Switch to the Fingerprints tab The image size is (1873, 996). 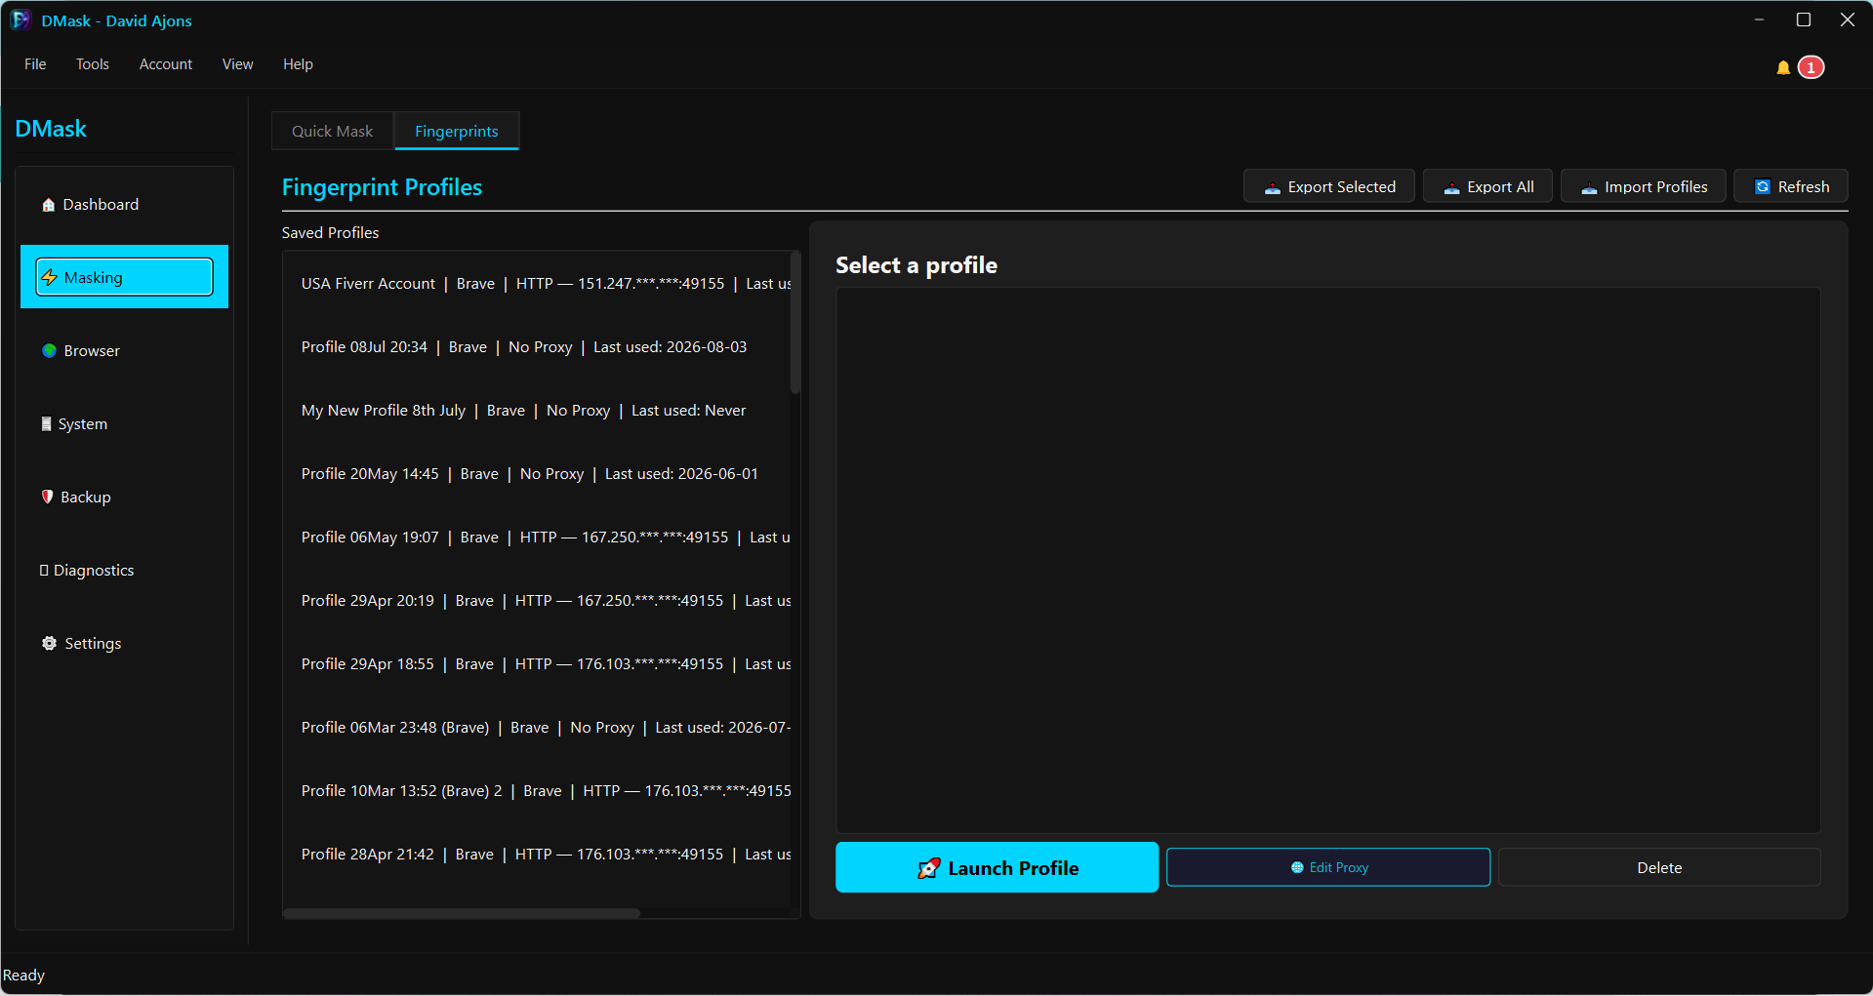(x=457, y=131)
